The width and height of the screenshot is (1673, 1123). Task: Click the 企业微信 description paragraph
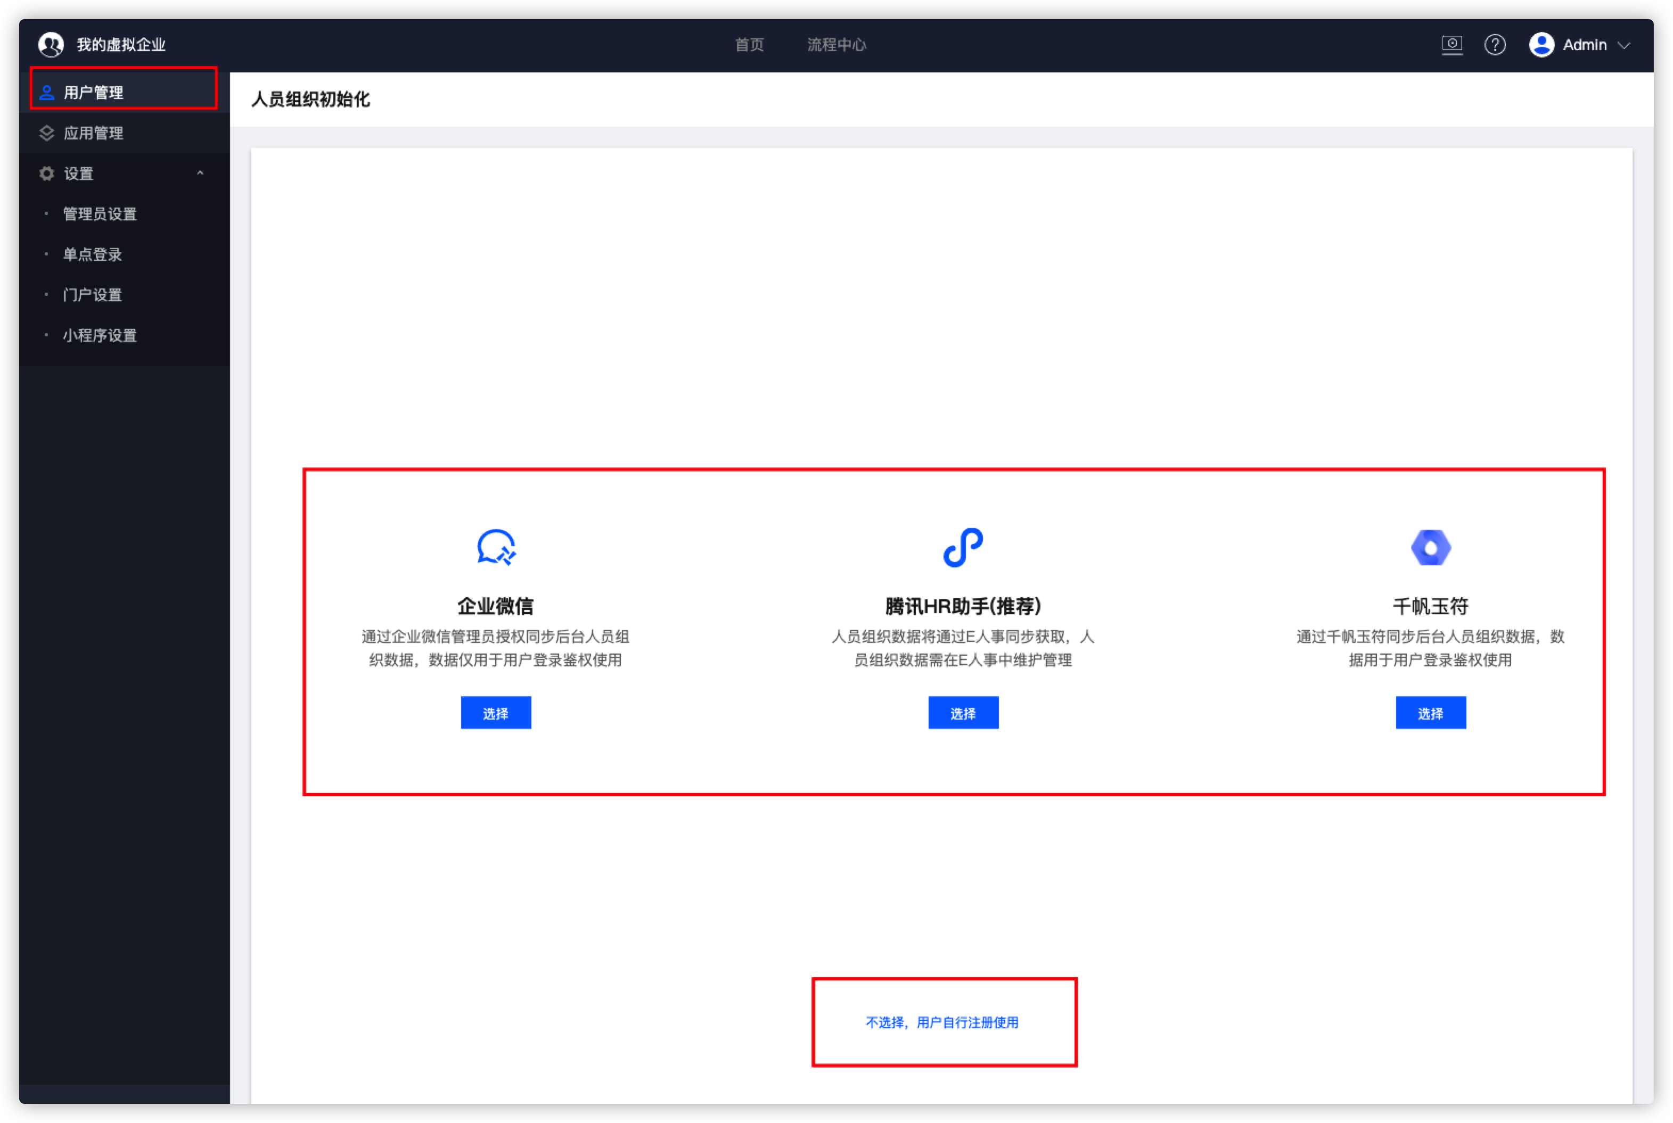[x=496, y=648]
